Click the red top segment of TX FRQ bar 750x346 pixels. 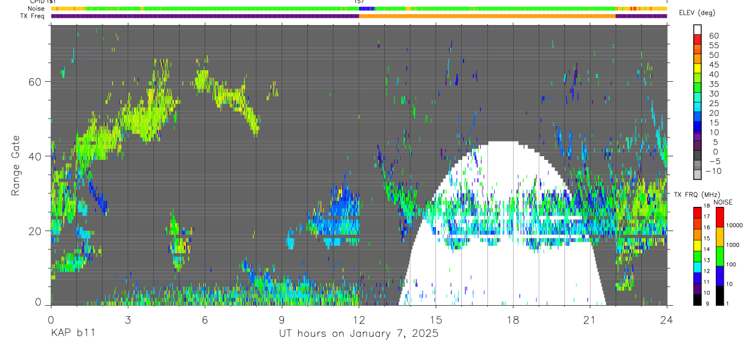coord(697,214)
